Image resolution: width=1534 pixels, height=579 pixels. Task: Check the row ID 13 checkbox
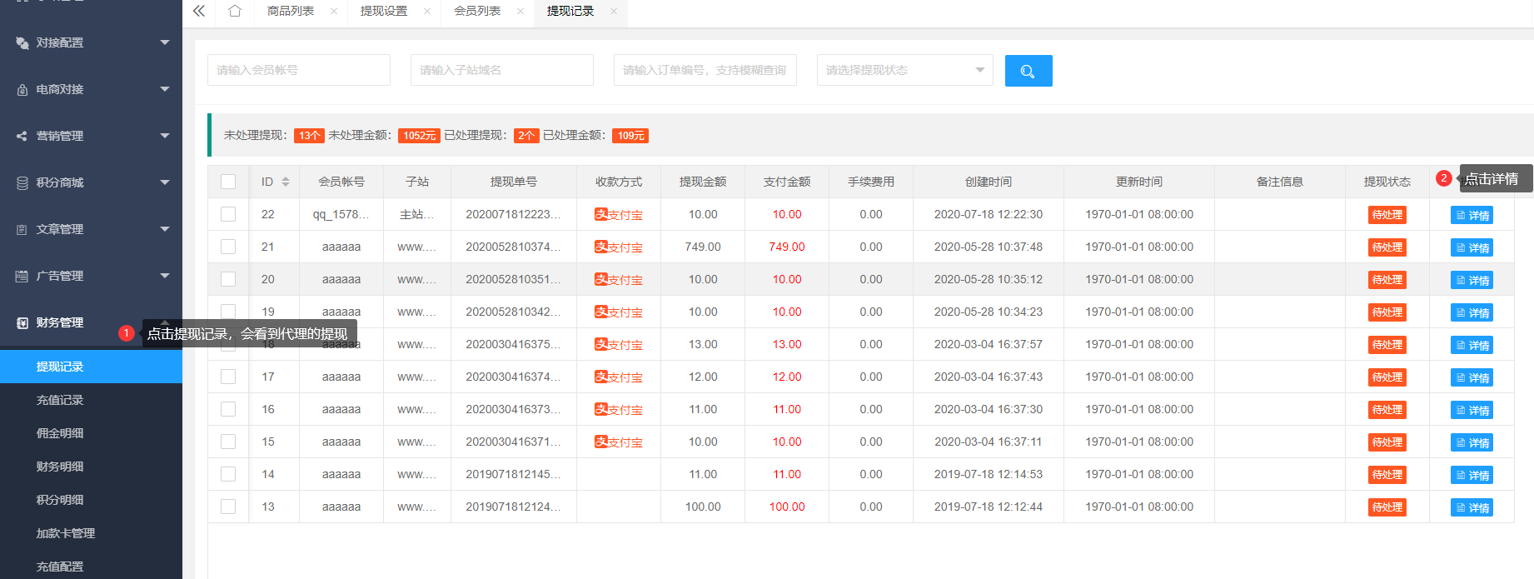point(228,507)
